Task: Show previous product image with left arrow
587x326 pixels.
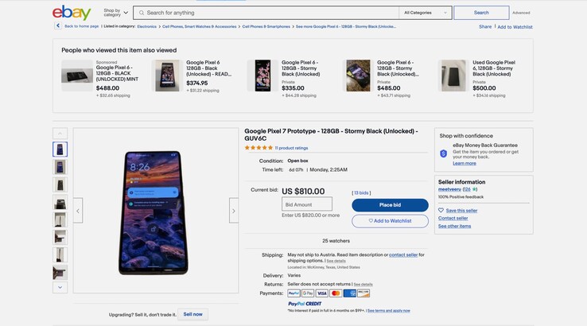Action: pyautogui.click(x=78, y=211)
